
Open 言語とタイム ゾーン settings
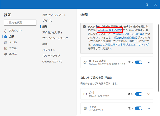pyautogui.click(x=54, y=15)
